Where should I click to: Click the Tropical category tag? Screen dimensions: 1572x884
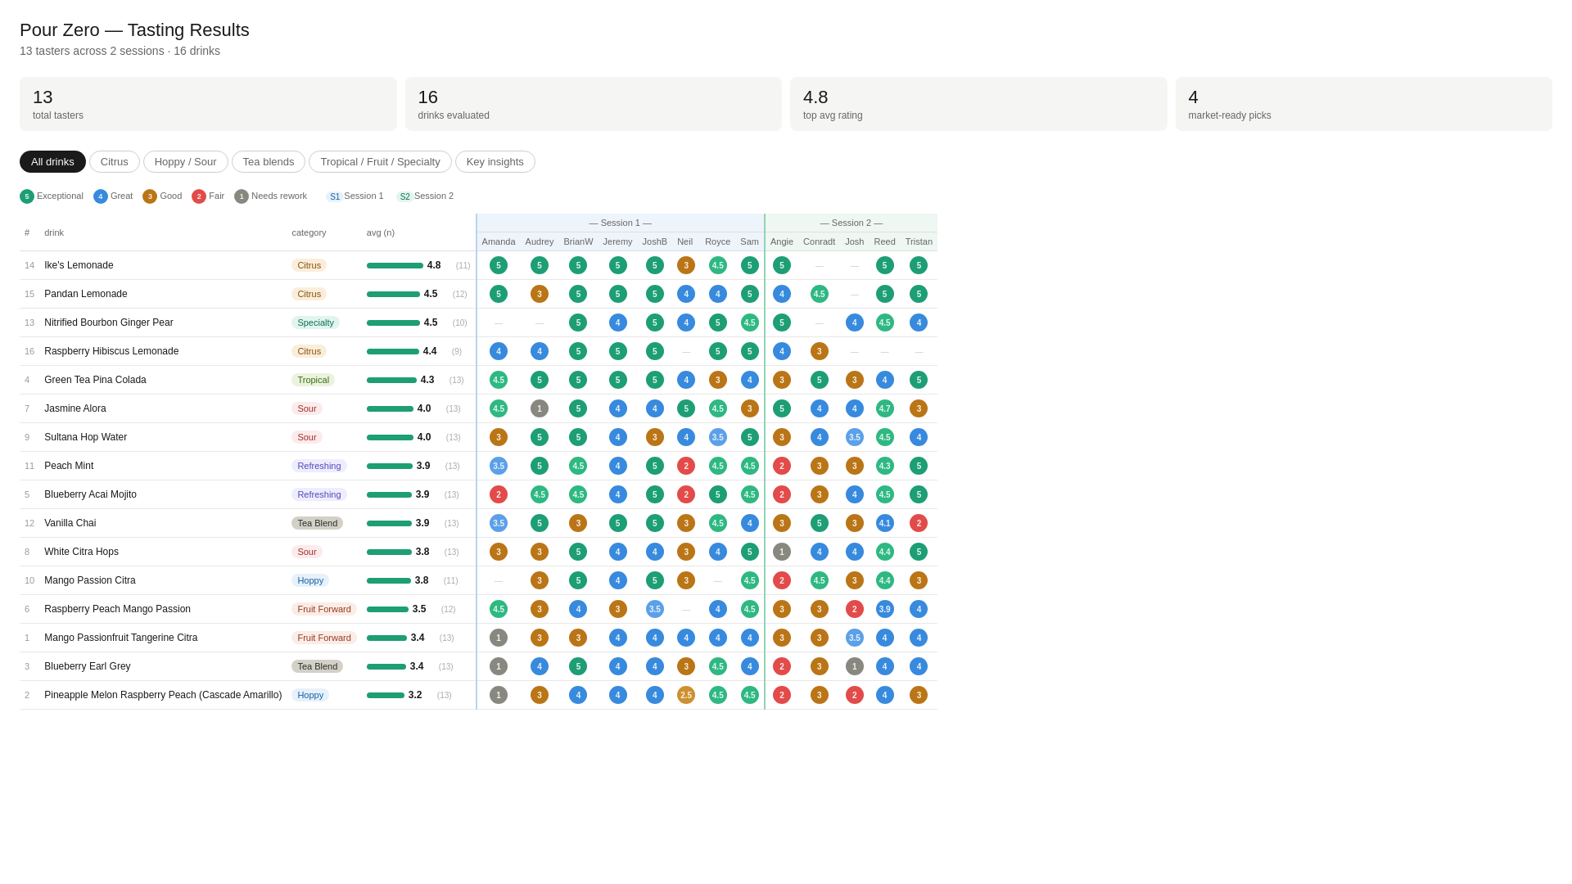point(313,380)
